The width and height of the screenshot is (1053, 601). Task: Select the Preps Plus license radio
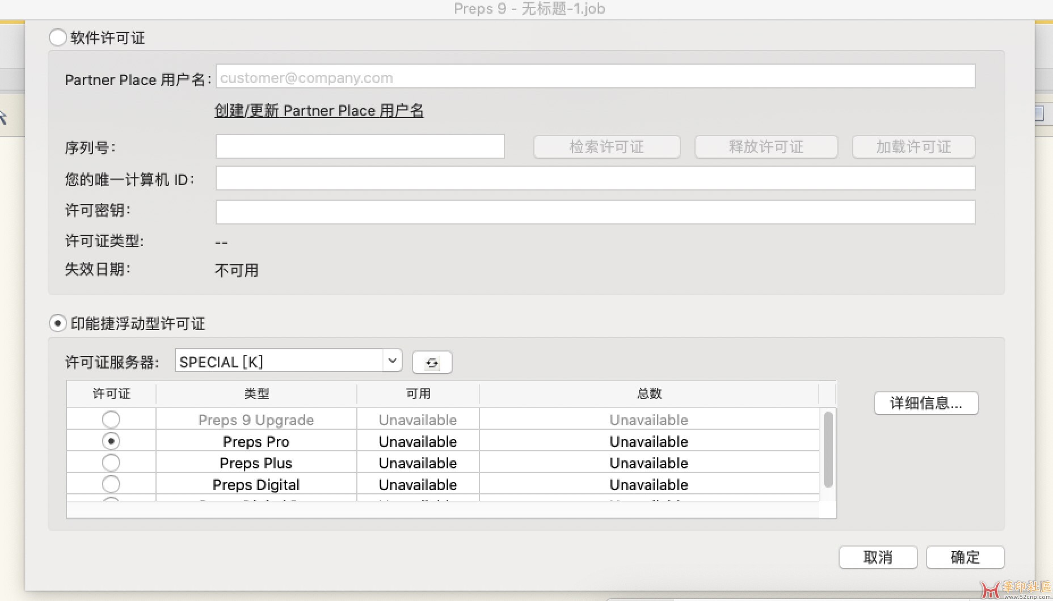111,463
